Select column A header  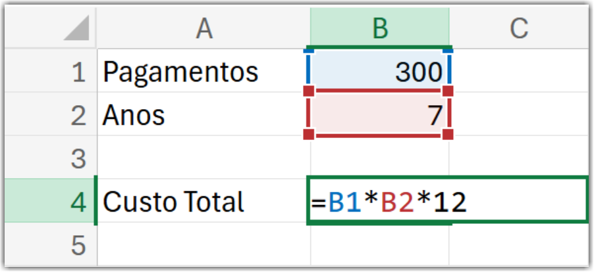(204, 28)
